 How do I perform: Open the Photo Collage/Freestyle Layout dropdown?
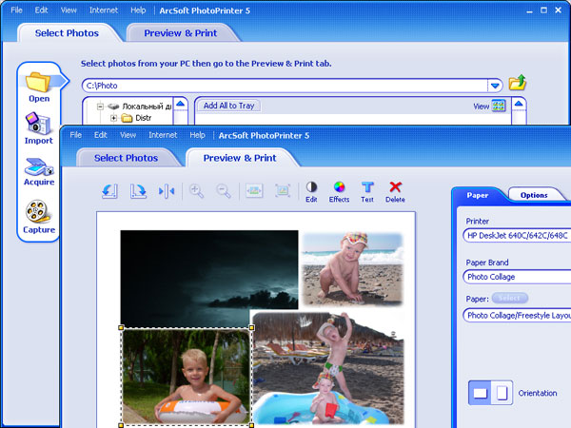(x=517, y=315)
